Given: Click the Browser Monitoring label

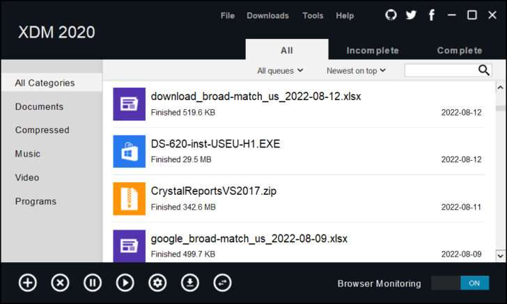Looking at the screenshot, I should pyautogui.click(x=380, y=284).
